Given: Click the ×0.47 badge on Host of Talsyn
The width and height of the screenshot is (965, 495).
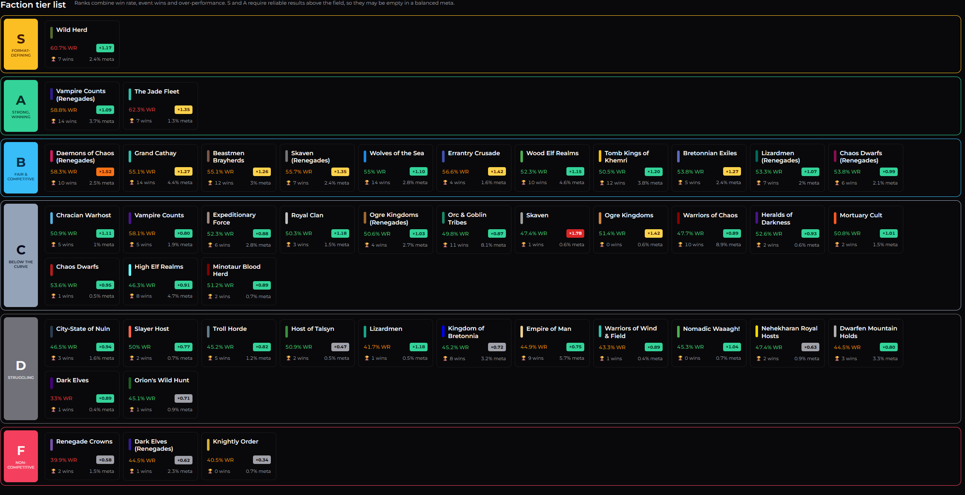Looking at the screenshot, I should 340,347.
